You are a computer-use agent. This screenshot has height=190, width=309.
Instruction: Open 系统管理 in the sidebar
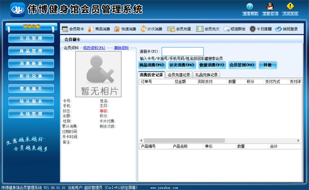coord(31,114)
